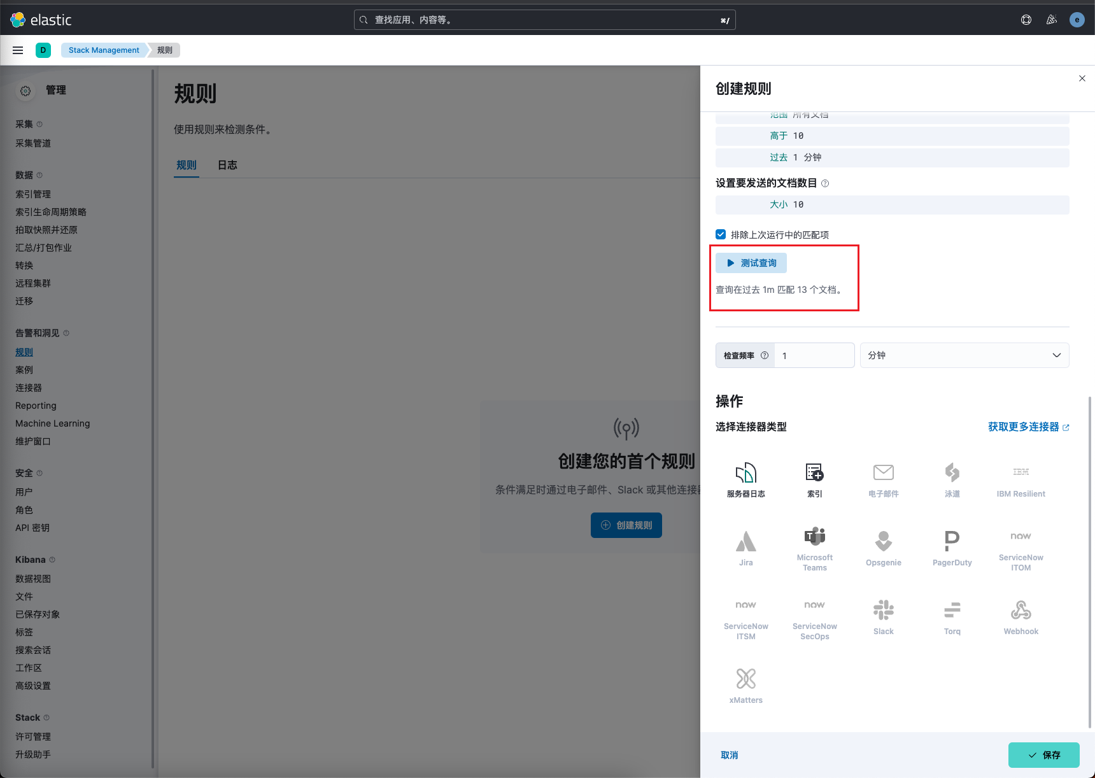Open 许可管理 in sidebar
The height and width of the screenshot is (778, 1095).
[x=33, y=737]
